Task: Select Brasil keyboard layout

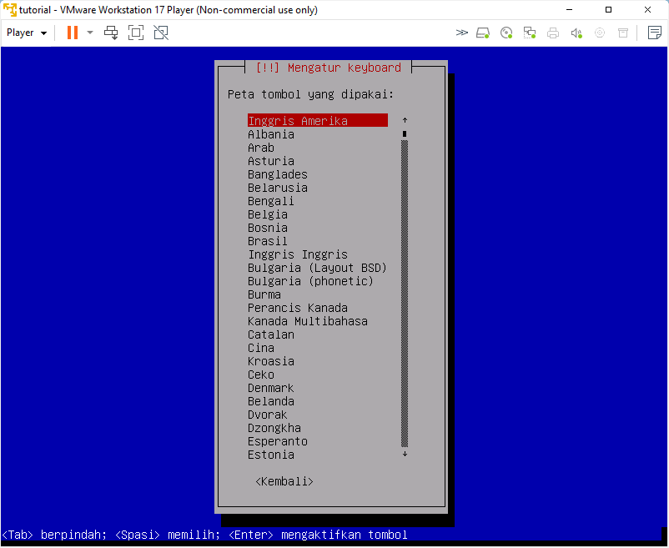Action: (x=268, y=241)
